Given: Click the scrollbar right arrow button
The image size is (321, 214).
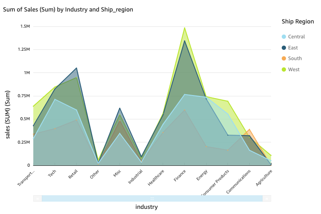Looking at the screenshot, I should pyautogui.click(x=267, y=199).
